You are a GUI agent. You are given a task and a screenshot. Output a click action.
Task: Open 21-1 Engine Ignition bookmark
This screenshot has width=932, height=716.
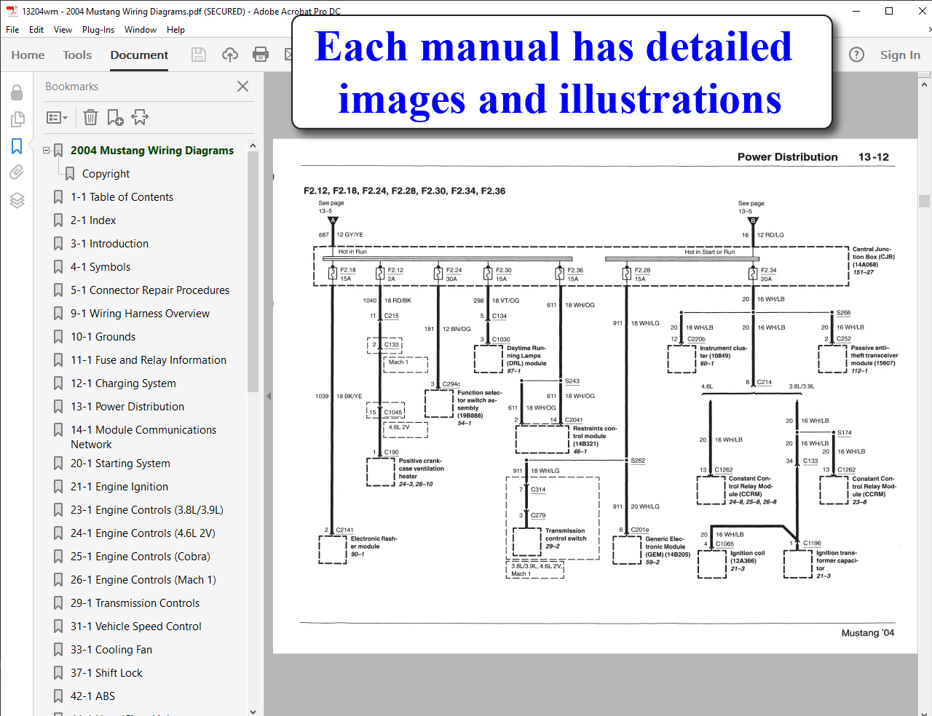tap(119, 487)
